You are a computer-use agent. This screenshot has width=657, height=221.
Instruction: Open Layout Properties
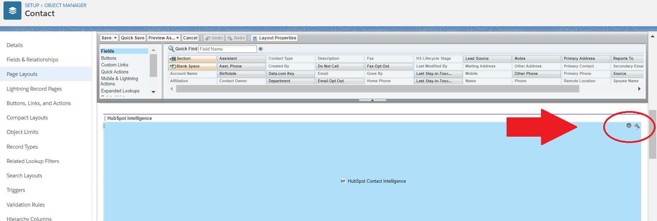pos(274,38)
